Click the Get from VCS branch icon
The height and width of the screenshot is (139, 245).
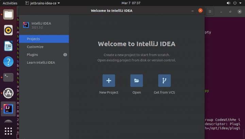coord(164,81)
